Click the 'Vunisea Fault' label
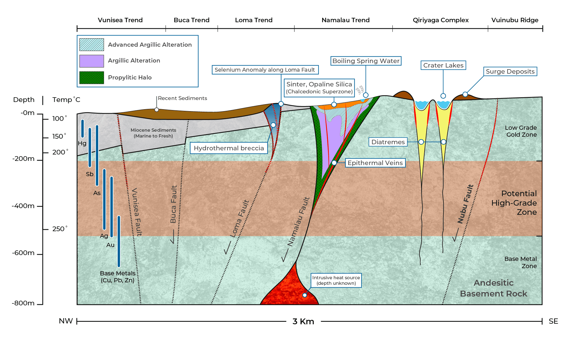 click(x=137, y=212)
